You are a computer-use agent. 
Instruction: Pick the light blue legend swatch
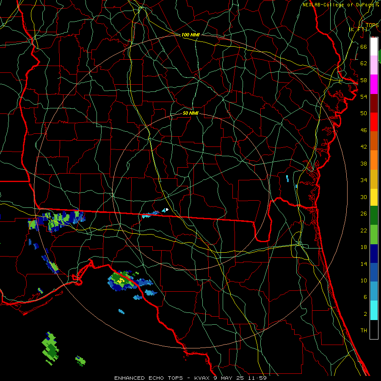pyautogui.click(x=374, y=291)
